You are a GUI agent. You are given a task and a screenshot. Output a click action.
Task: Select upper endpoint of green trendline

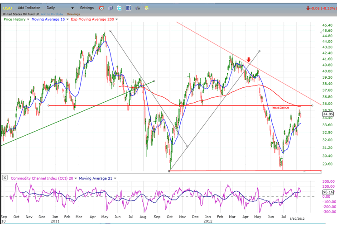(154, 81)
